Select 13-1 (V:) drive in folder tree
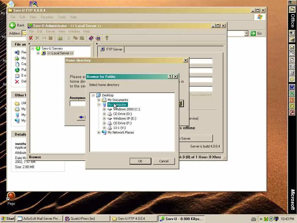The height and width of the screenshot is (223, 297). (119, 128)
